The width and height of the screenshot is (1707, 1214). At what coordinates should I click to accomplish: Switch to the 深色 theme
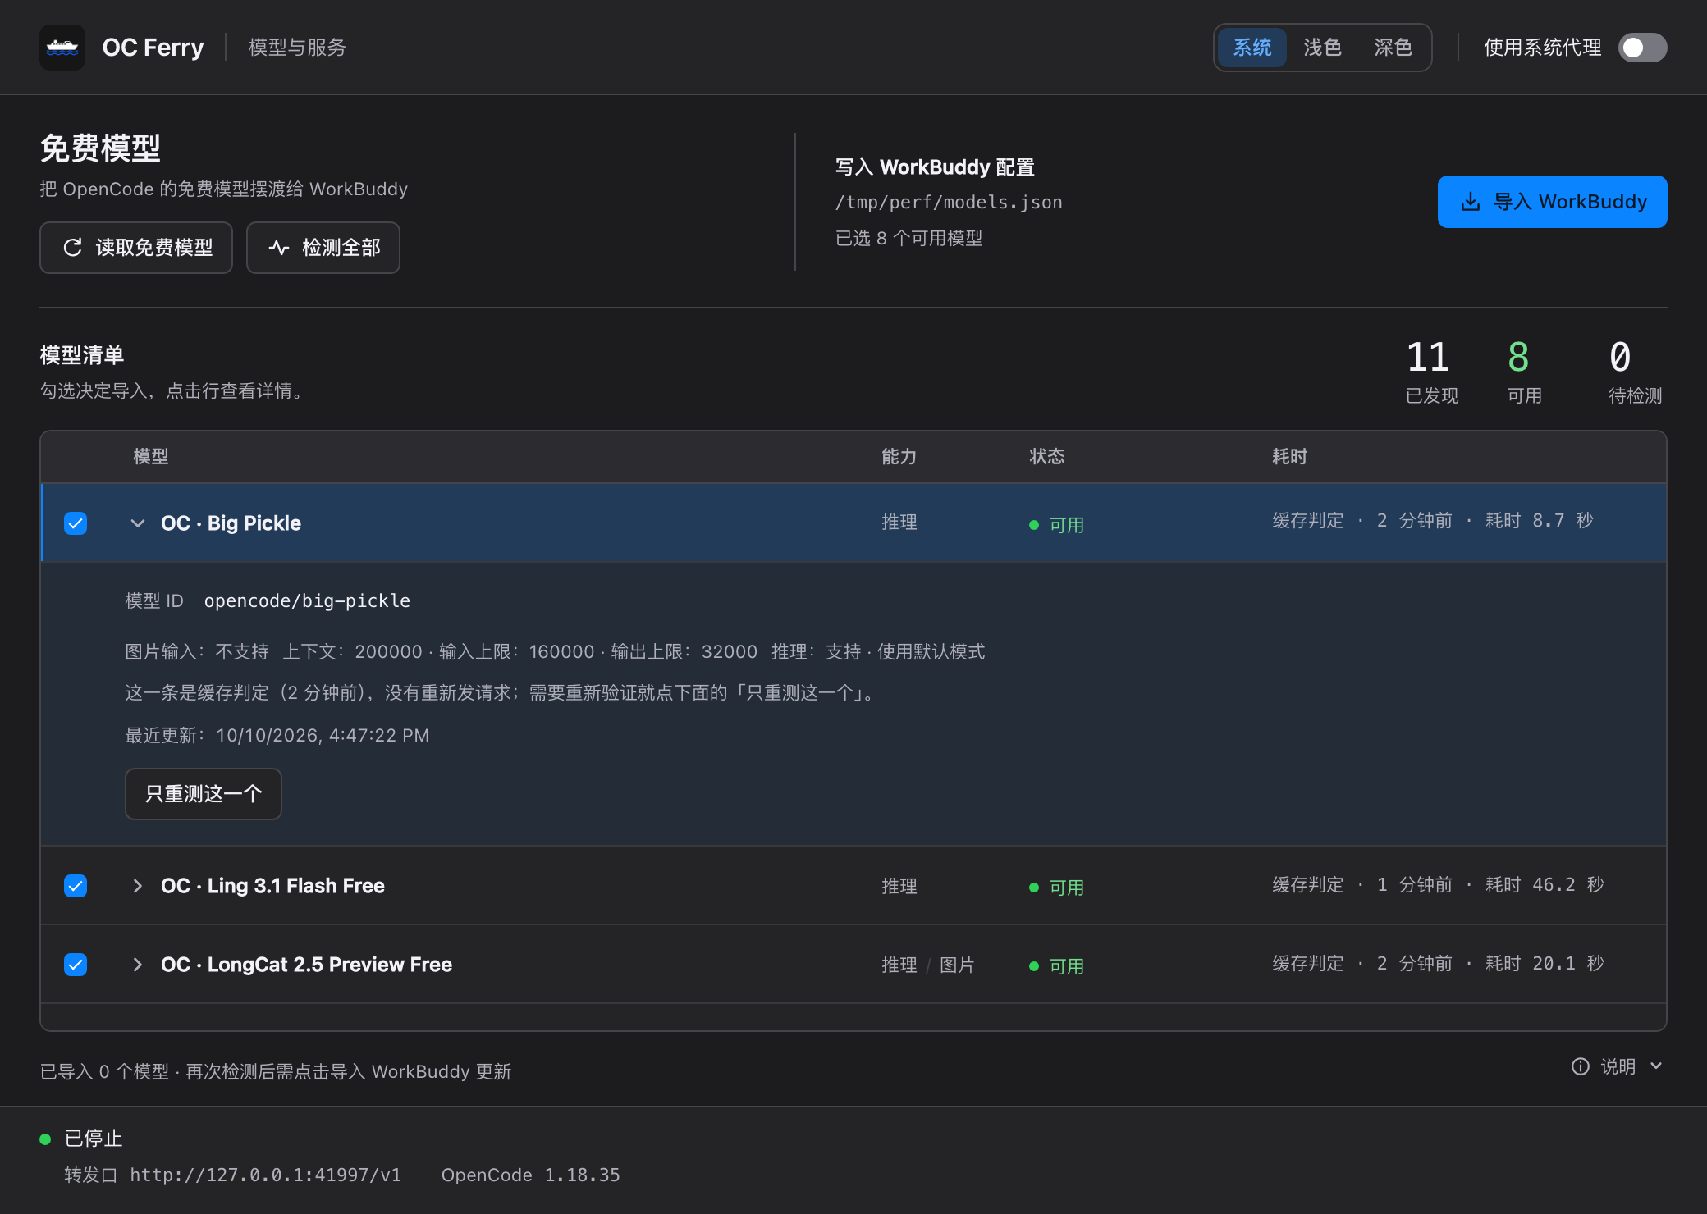(x=1394, y=48)
